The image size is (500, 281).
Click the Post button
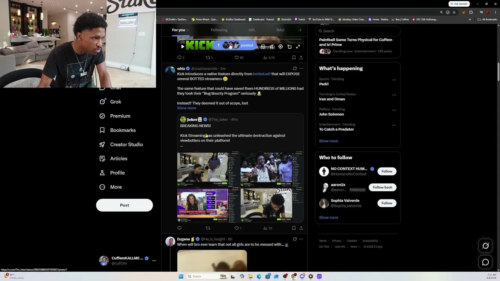pos(124,205)
